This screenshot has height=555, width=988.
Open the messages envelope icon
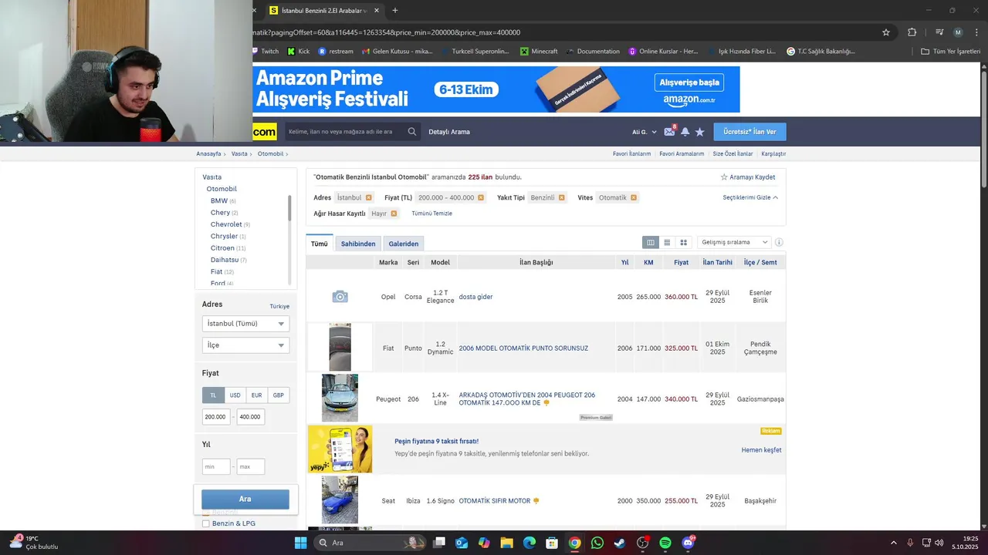pyautogui.click(x=669, y=132)
